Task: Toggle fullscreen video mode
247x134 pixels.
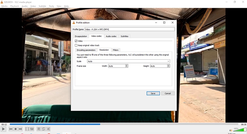Action: [x=27, y=129]
